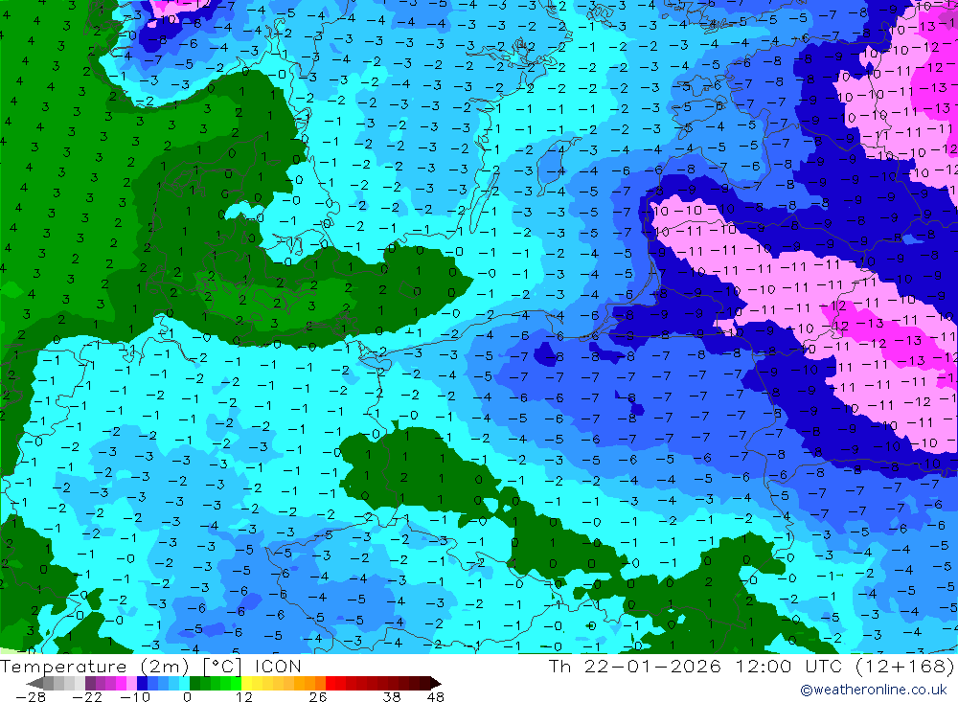Click the light pink swatch in the legend

point(131,683)
